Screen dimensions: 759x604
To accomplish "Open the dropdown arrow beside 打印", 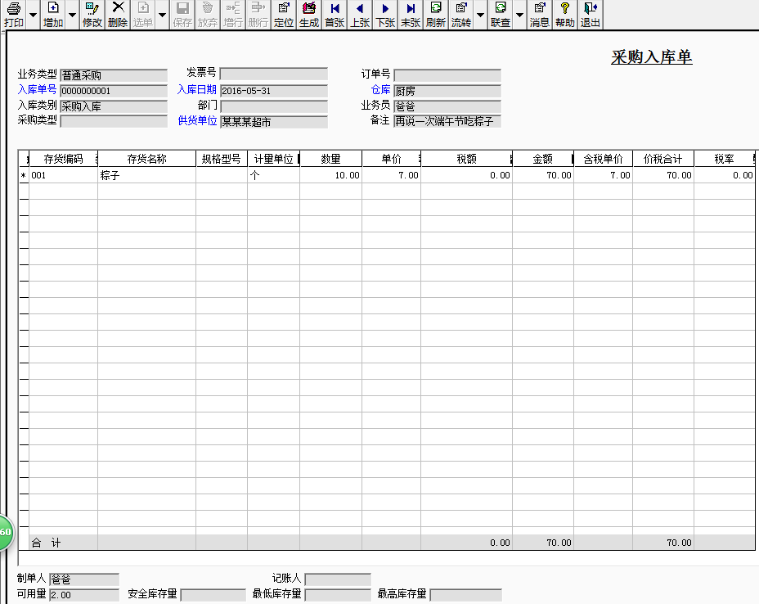I will click(33, 15).
